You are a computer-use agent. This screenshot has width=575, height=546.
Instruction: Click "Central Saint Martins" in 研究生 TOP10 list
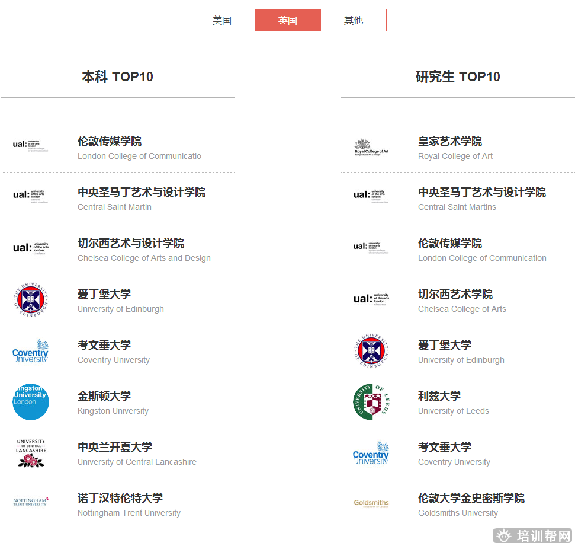pos(457,207)
